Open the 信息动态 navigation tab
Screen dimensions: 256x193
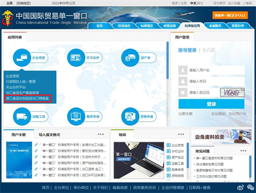[x=124, y=26]
